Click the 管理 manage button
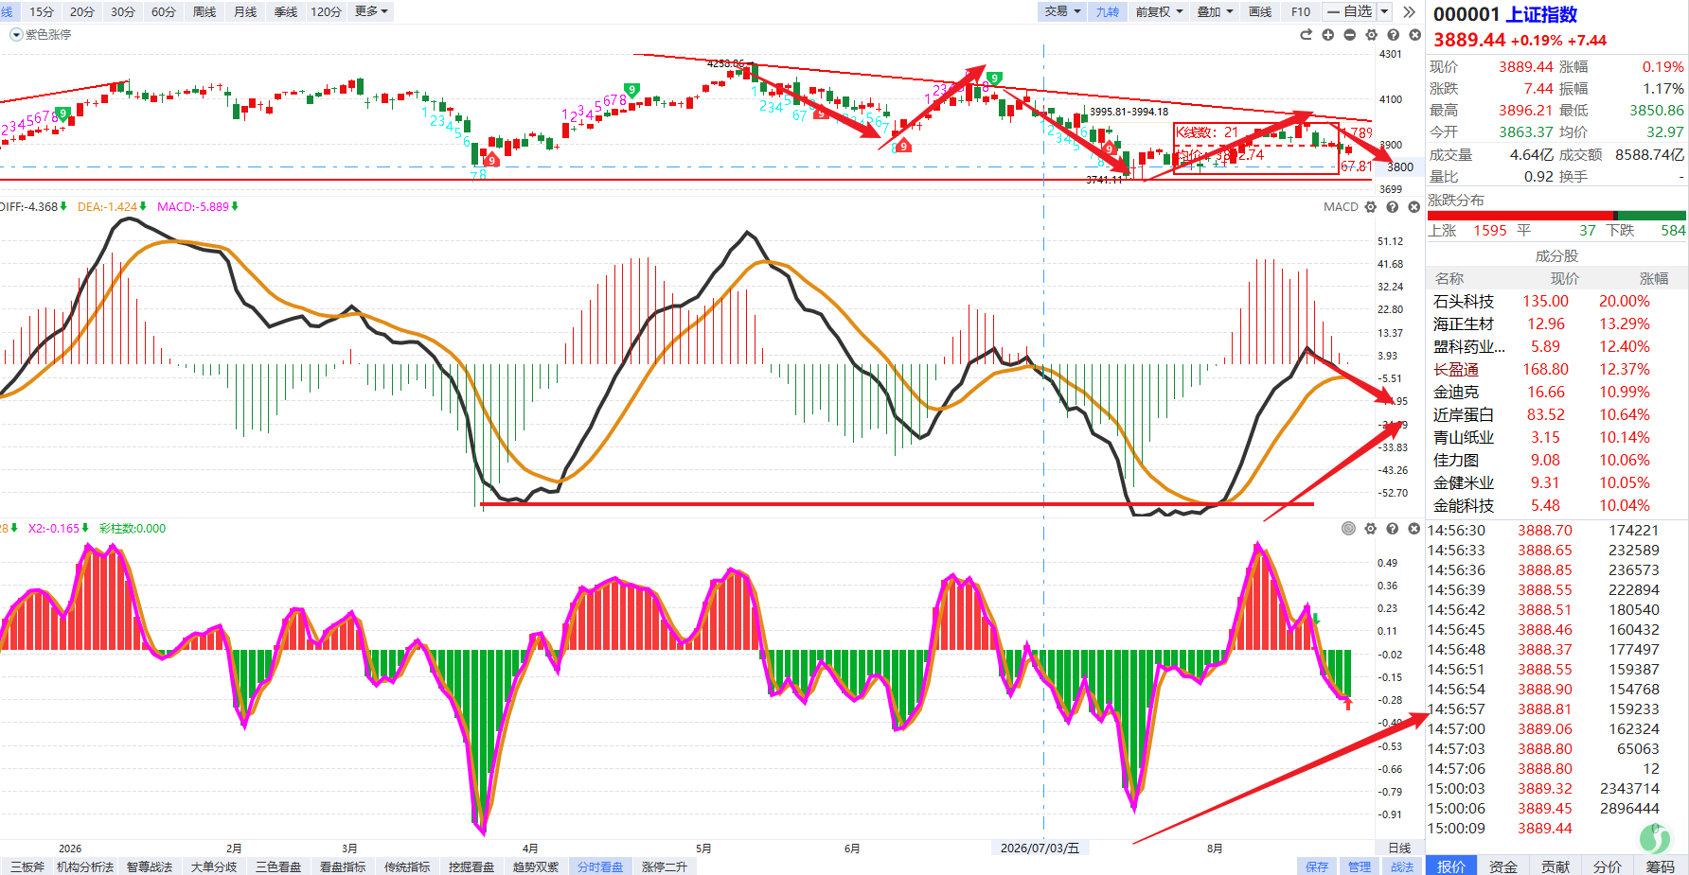1689x875 pixels. click(1360, 866)
